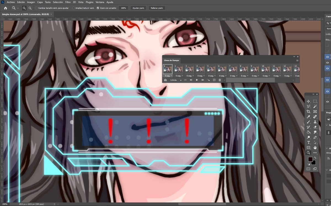Viewport: 331px width, 206px height.
Task: Select the History Brush tool
Action: (309, 127)
